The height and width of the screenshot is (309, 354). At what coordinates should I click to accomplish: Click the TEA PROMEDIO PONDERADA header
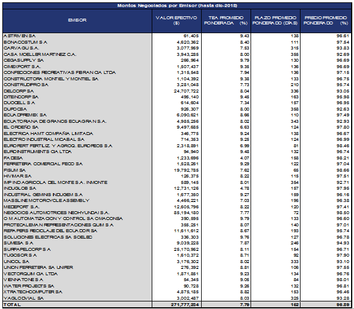click(x=226, y=20)
